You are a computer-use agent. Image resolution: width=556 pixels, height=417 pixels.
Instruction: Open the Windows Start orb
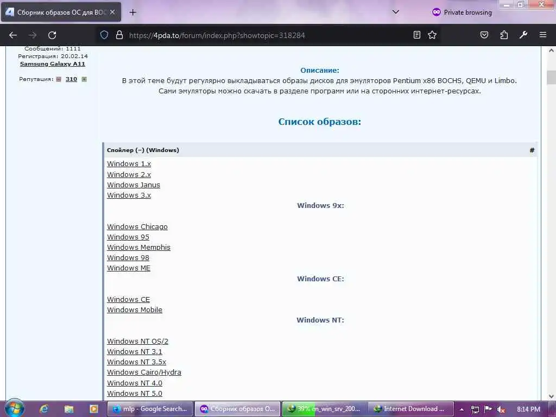click(x=15, y=408)
